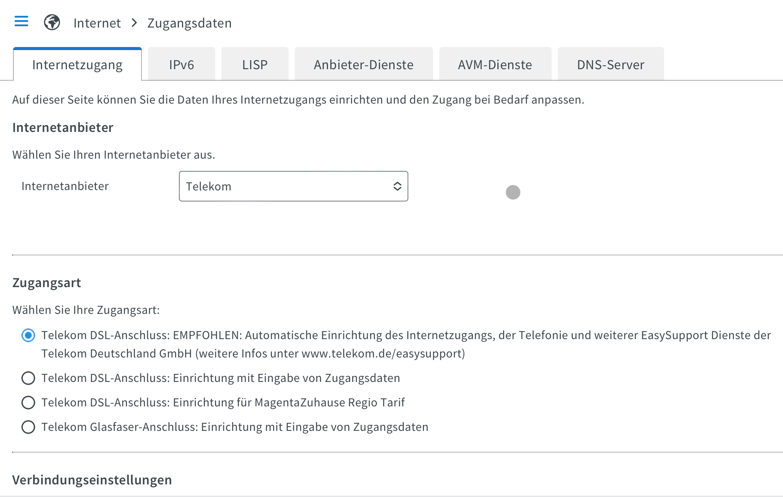This screenshot has width=783, height=497.
Task: Click the Verbindungseinstellungen heading
Action: (x=92, y=480)
